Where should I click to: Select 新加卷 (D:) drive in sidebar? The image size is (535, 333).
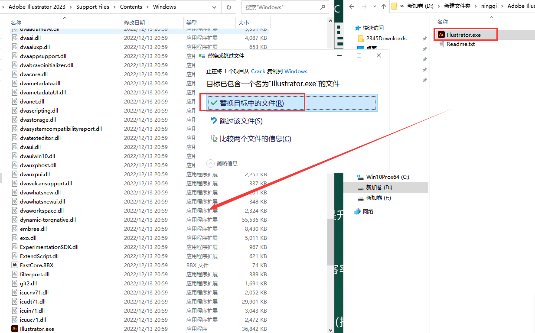(385, 187)
